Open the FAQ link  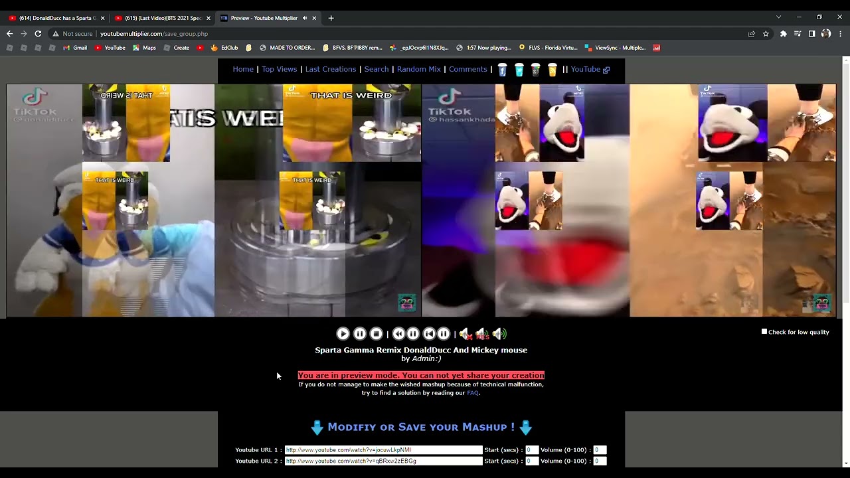[x=473, y=393]
